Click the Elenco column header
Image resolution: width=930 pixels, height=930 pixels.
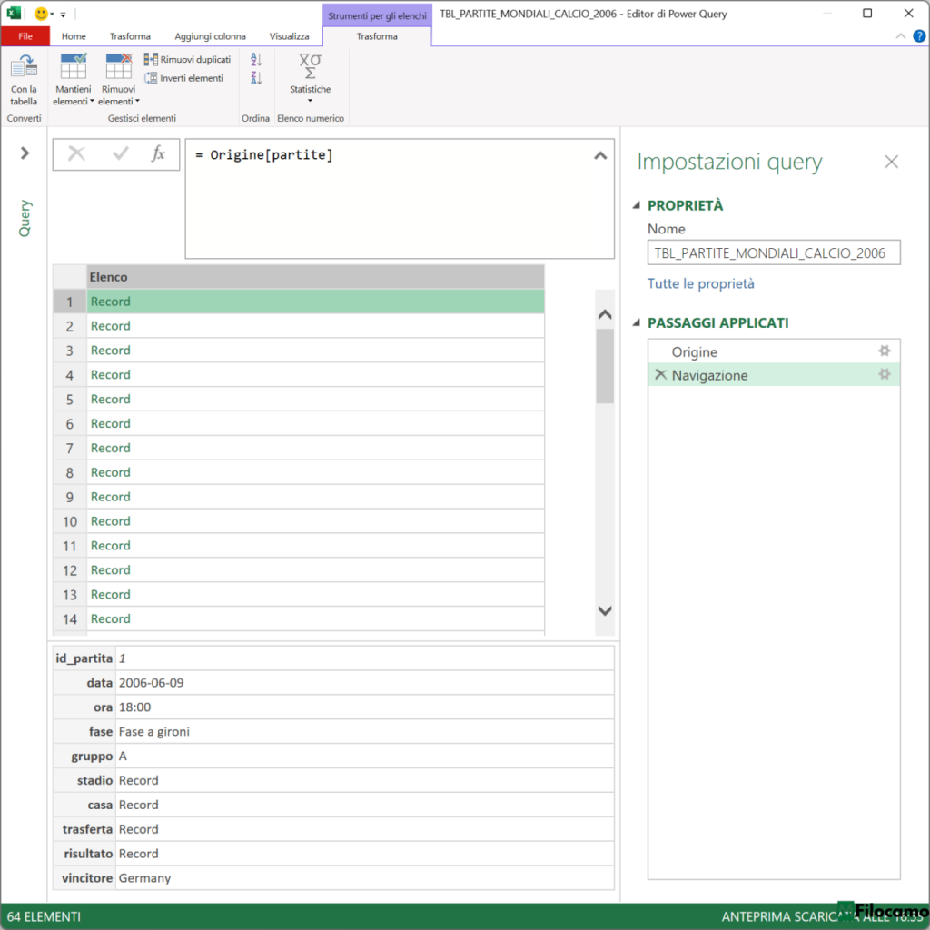tap(315, 277)
